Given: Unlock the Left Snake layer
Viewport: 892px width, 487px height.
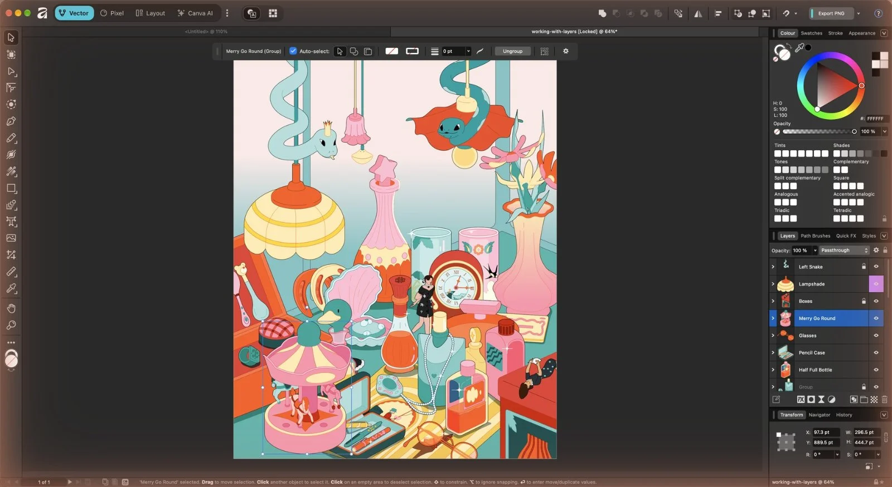Looking at the screenshot, I should pos(864,267).
